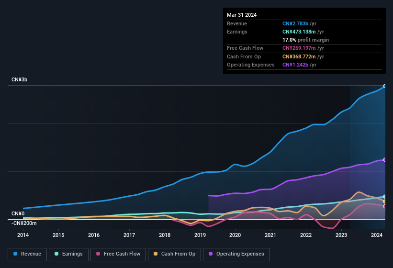The height and width of the screenshot is (268, 393).
Task: Click the 2017 x-axis label
Action: click(129, 235)
